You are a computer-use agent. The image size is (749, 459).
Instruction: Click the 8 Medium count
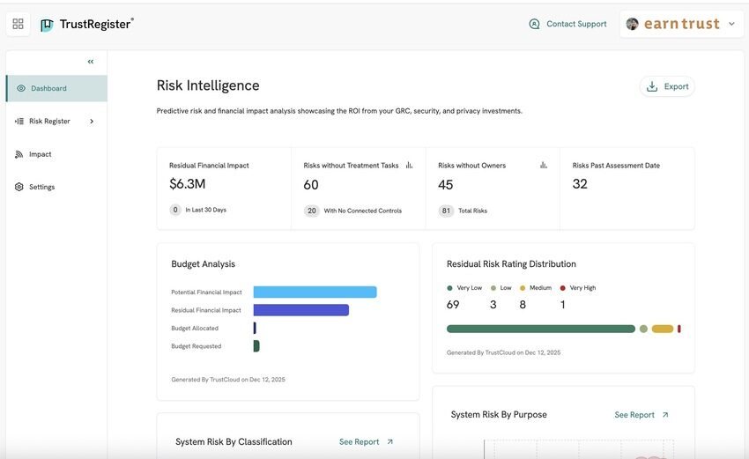(x=523, y=305)
